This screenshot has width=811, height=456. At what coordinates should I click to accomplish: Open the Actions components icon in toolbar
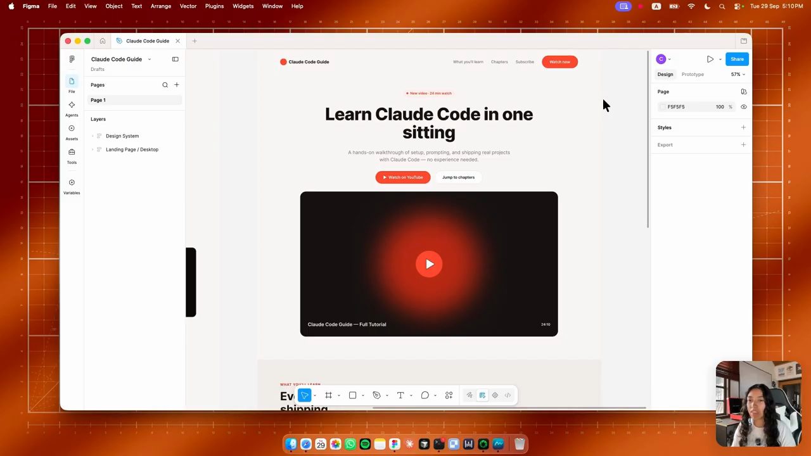coord(449,395)
